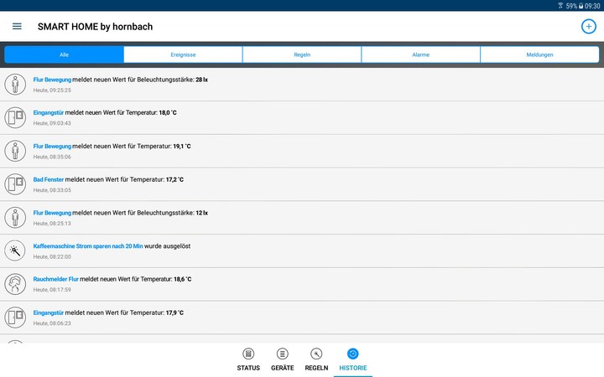The image size is (604, 377).
Task: Open Eingangstür link in 18,0 °C entry
Action: 48,113
